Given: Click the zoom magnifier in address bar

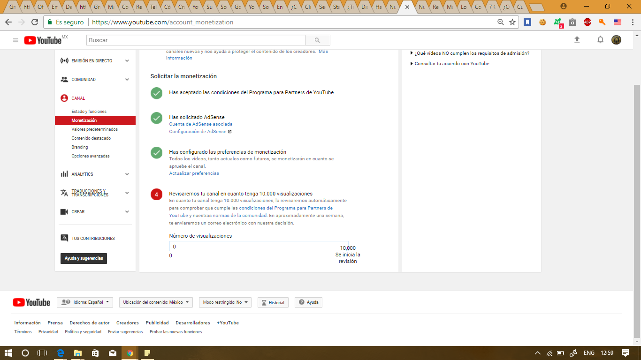Looking at the screenshot, I should (501, 22).
